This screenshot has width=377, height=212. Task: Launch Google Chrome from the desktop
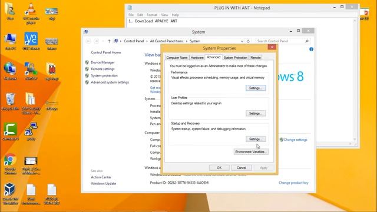10,164
